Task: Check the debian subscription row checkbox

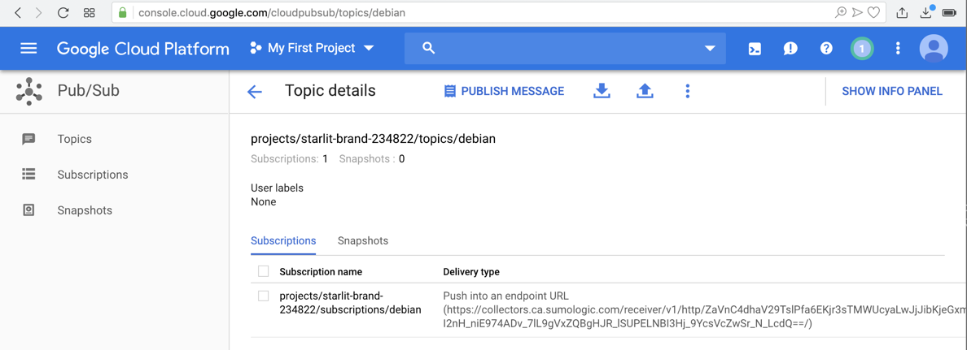Action: click(x=263, y=296)
